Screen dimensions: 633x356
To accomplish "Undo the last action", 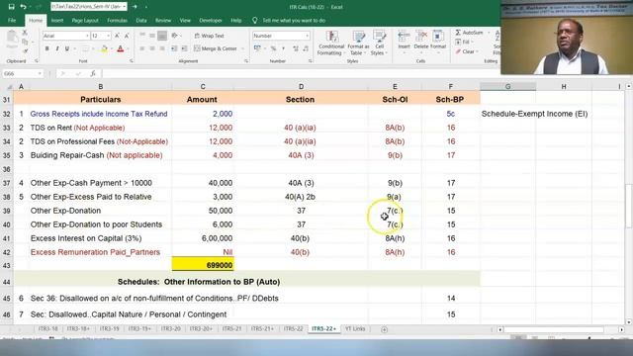I will (23, 7).
